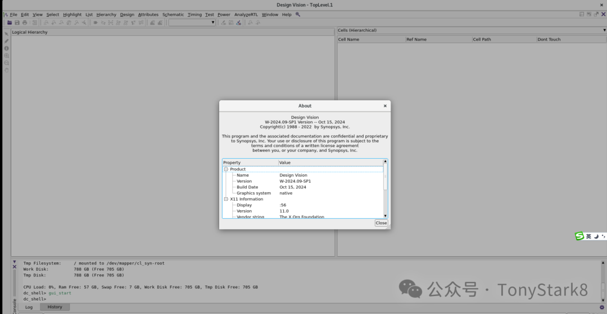607x314 pixels.
Task: Click the Sogou input method S icon
Action: pyautogui.click(x=579, y=236)
